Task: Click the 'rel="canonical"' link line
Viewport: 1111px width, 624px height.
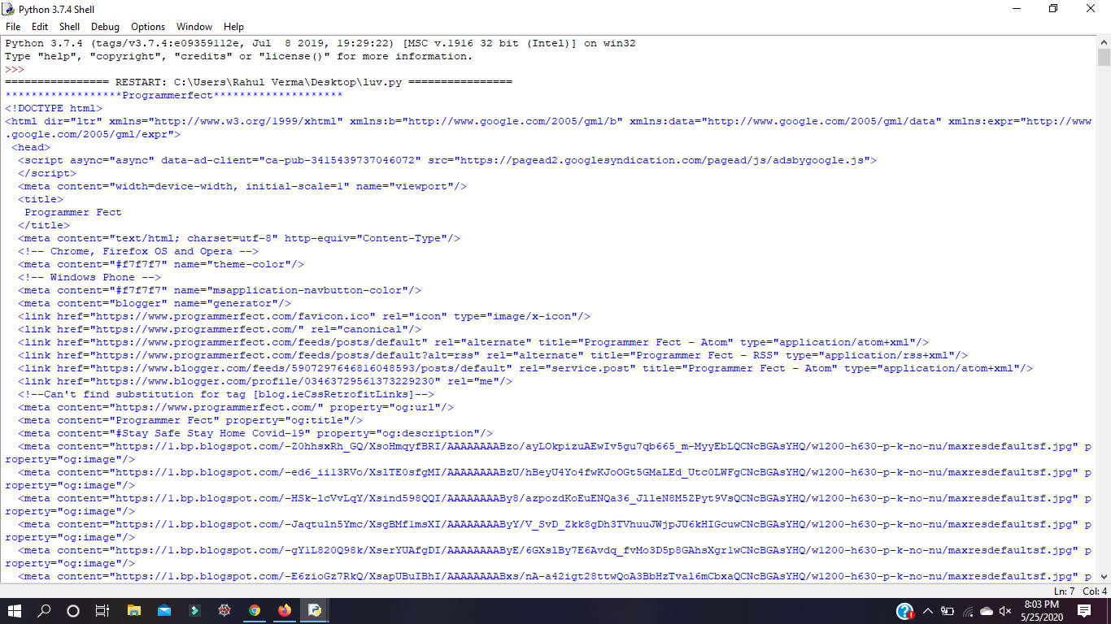Action: click(220, 329)
